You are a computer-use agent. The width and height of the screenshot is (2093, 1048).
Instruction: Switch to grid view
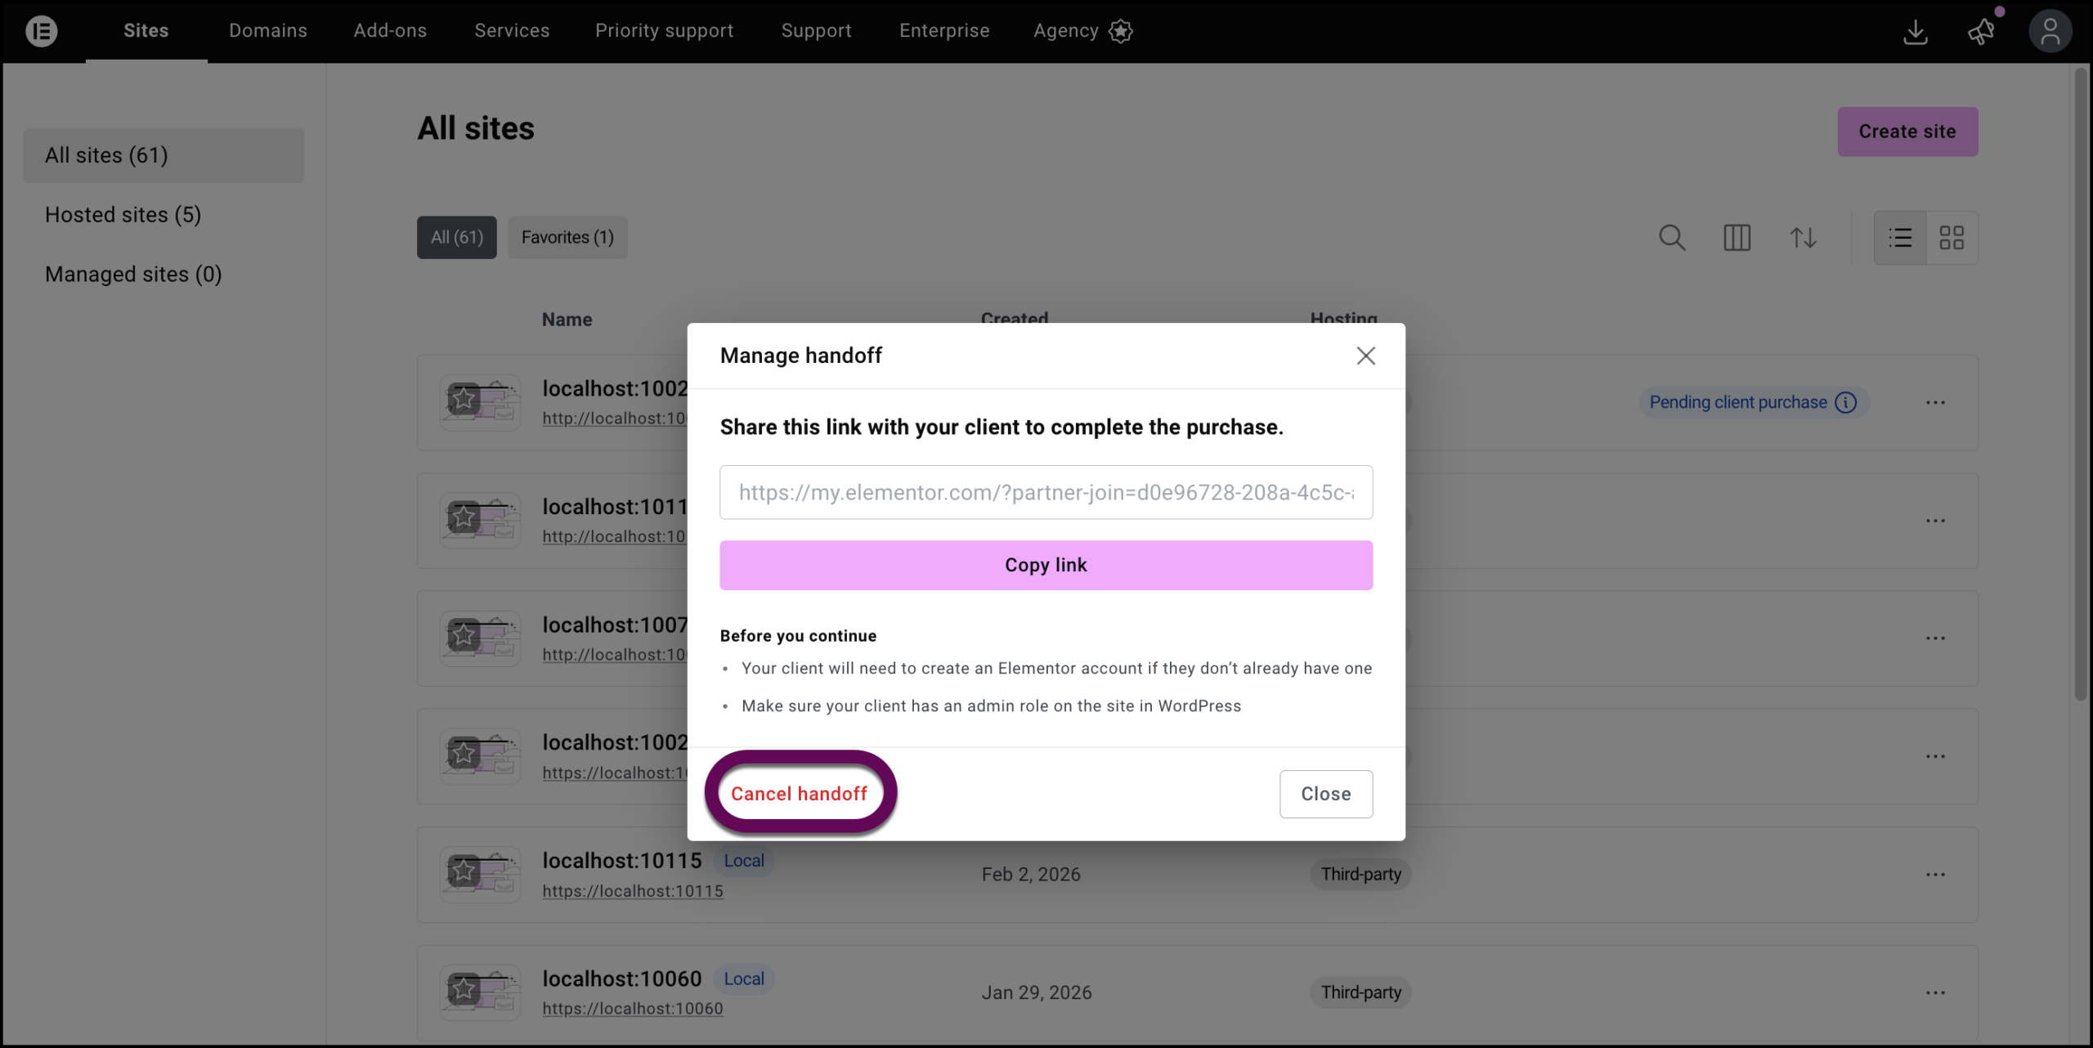[x=1953, y=237]
